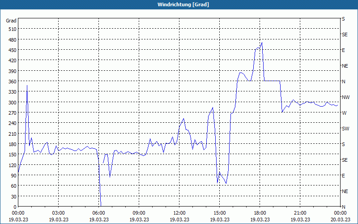
Task: Select the NW compass label
Action: [x=345, y=97]
